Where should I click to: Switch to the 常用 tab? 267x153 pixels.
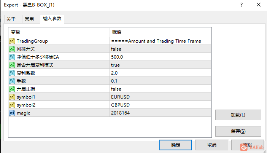(x=31, y=19)
